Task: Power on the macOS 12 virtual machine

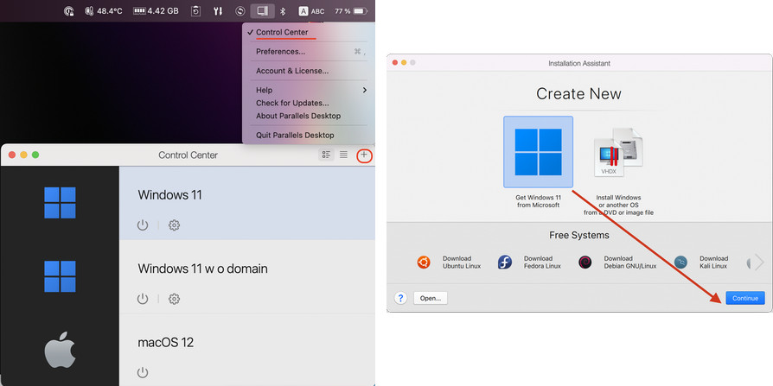Action: pyautogui.click(x=143, y=372)
